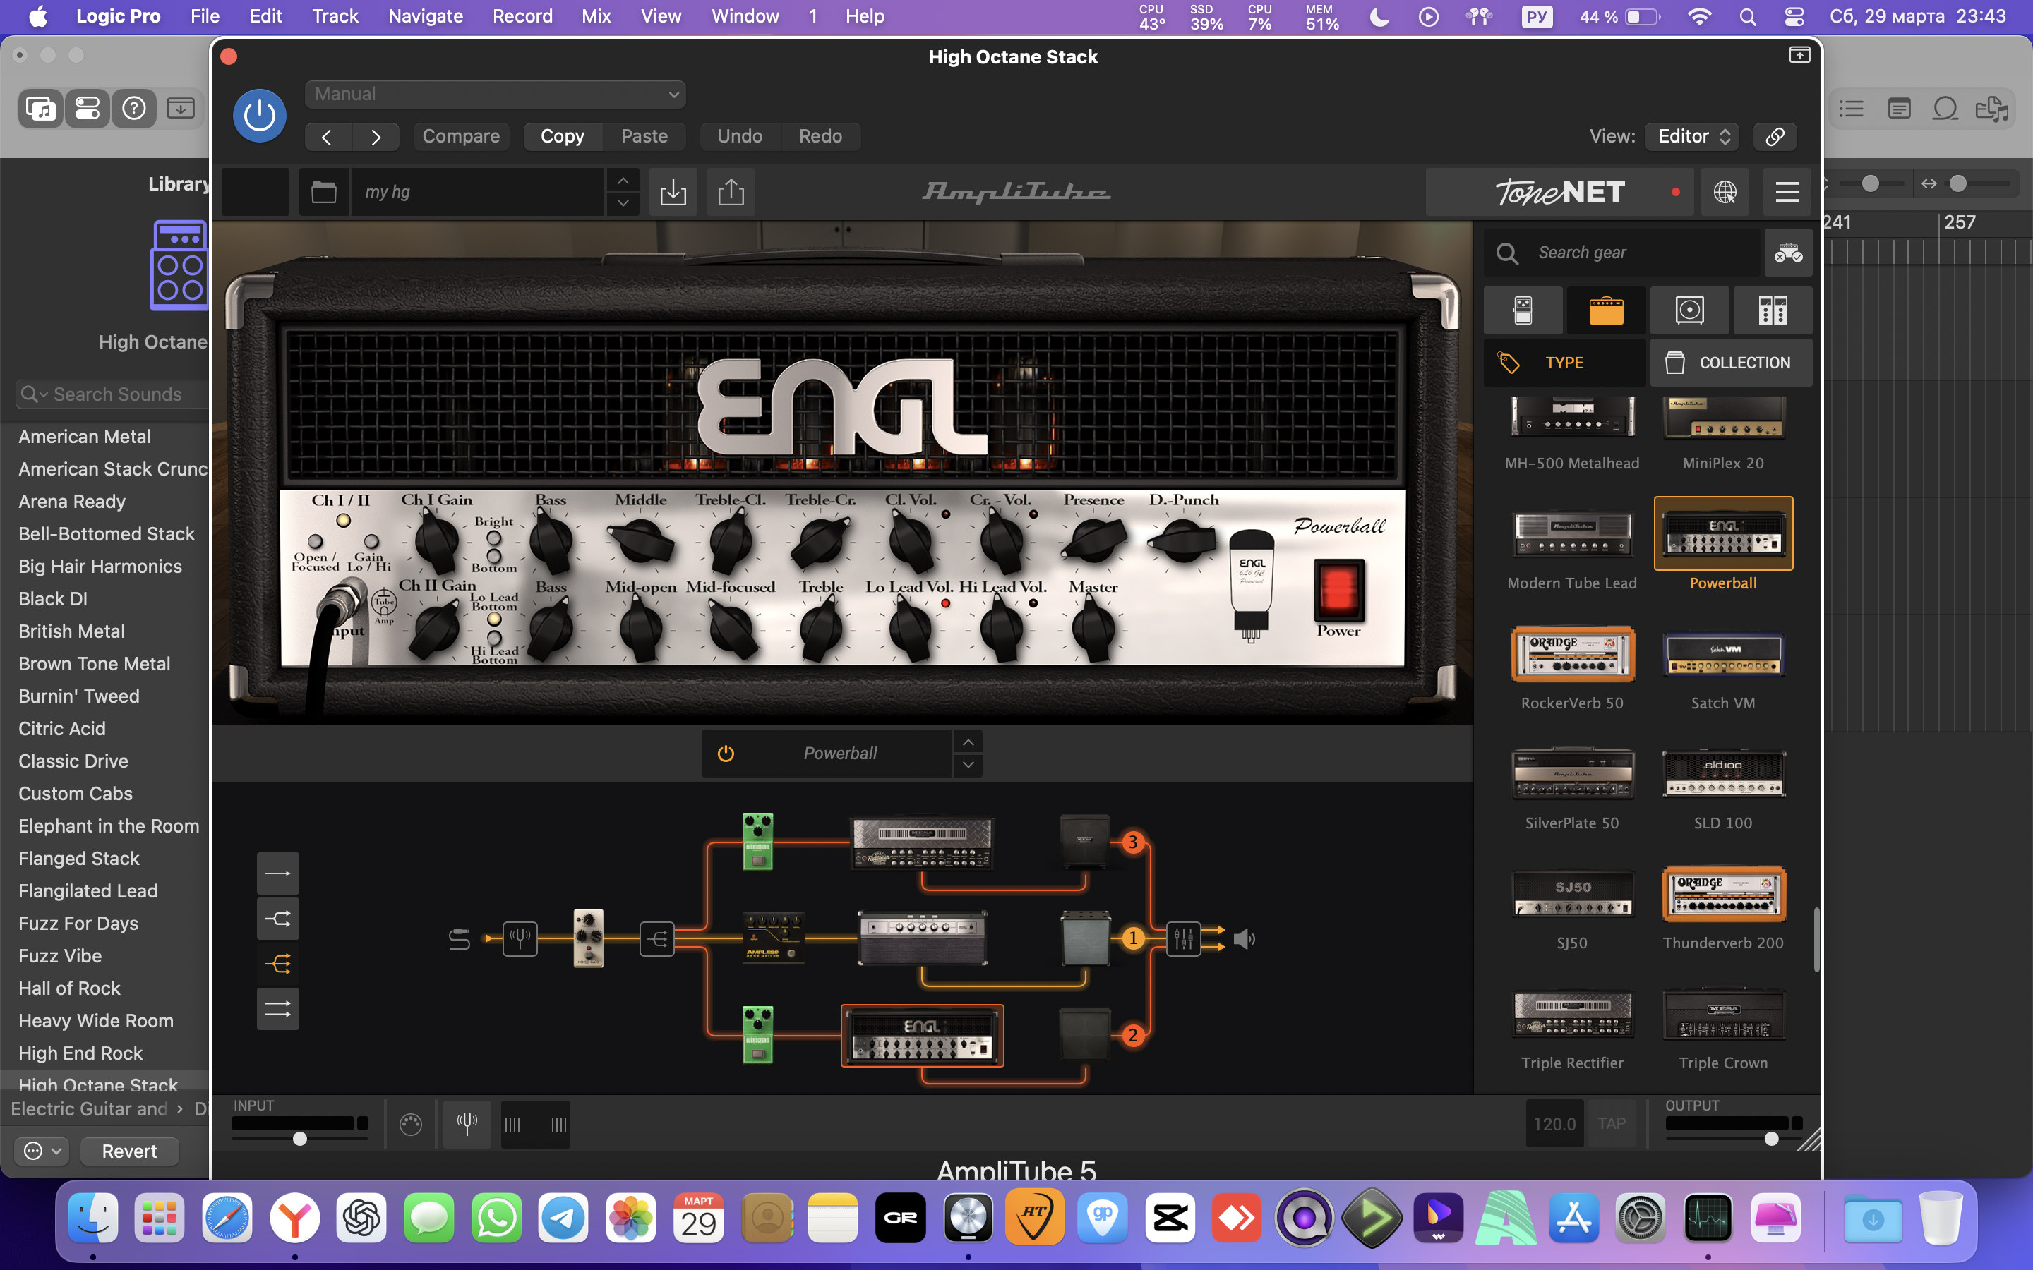Click the Compare button
The image size is (2033, 1270).
pos(460,136)
